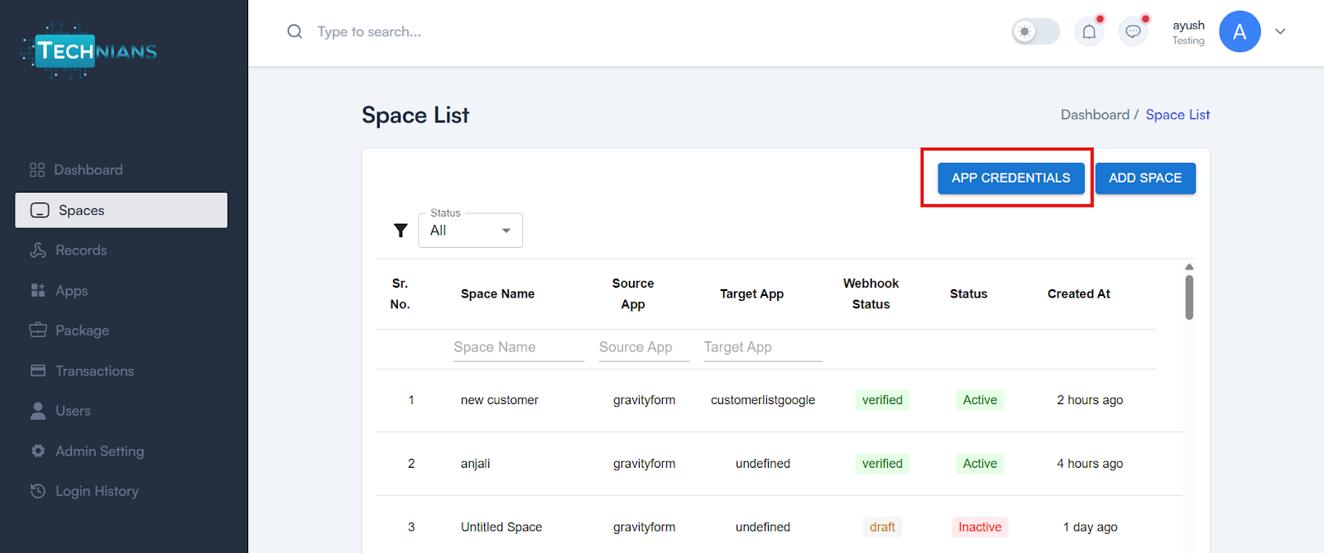Image resolution: width=1324 pixels, height=553 pixels.
Task: Click the Admin Setting gear icon
Action: click(38, 451)
